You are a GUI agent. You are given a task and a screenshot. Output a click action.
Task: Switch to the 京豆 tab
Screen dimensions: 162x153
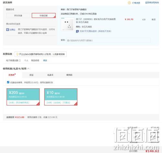(x=31, y=75)
